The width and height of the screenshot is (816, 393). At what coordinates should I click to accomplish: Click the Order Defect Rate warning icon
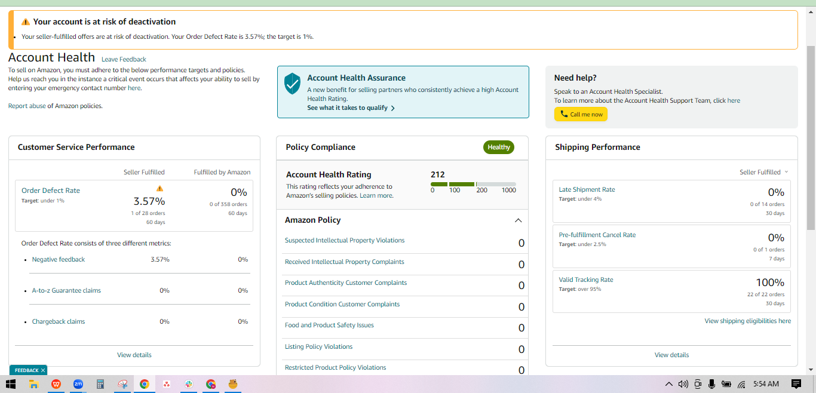[x=159, y=188]
